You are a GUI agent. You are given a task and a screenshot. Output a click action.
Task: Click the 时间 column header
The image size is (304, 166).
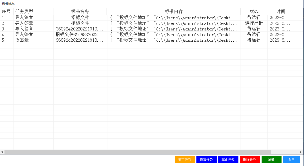tap(281, 11)
